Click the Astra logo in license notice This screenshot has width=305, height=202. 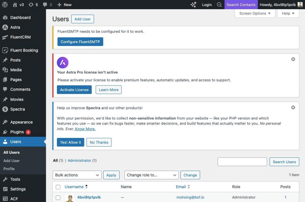pos(63,63)
